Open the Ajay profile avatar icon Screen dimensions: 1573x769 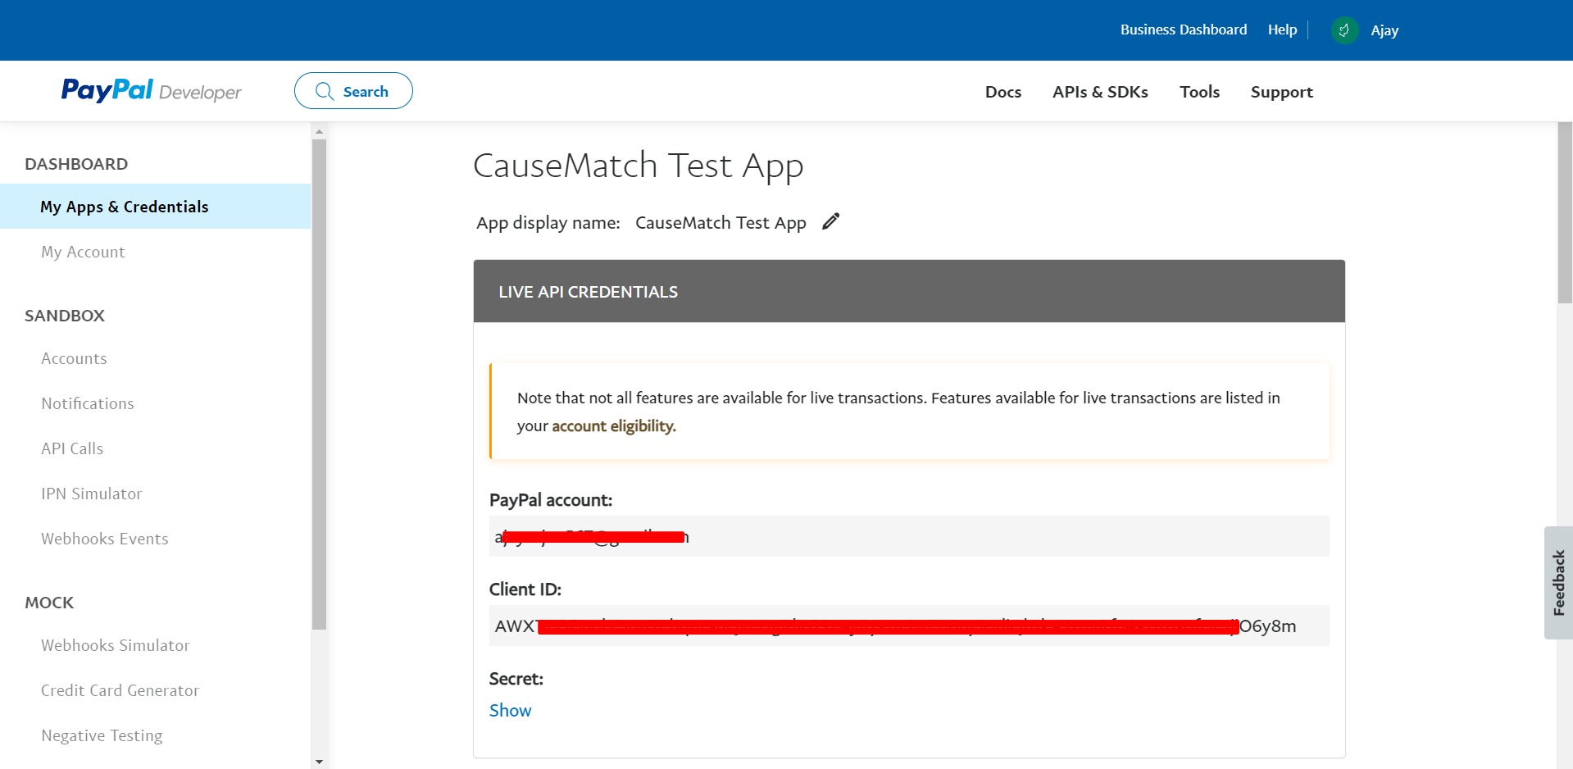[x=1344, y=30]
